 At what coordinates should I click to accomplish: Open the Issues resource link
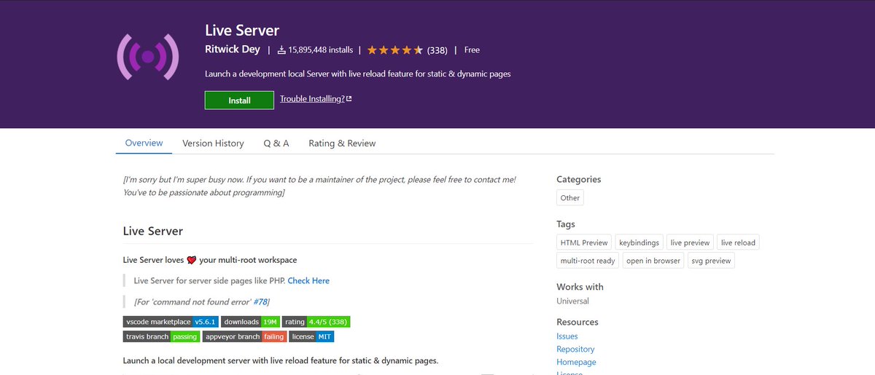pos(567,336)
